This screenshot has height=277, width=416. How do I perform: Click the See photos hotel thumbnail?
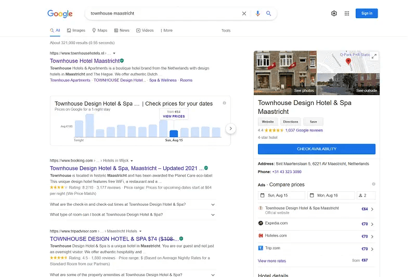tap(285, 72)
